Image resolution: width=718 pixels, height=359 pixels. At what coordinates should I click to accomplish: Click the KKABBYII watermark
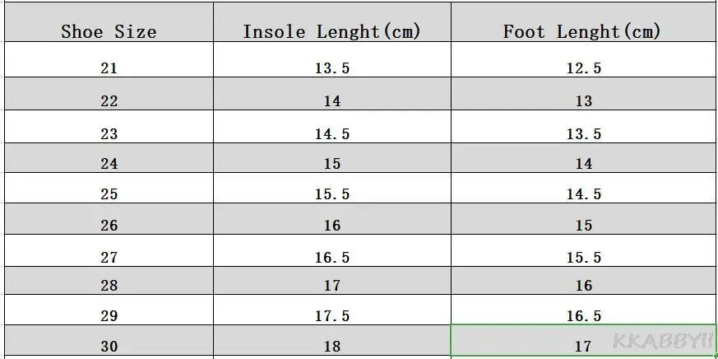pos(664,338)
